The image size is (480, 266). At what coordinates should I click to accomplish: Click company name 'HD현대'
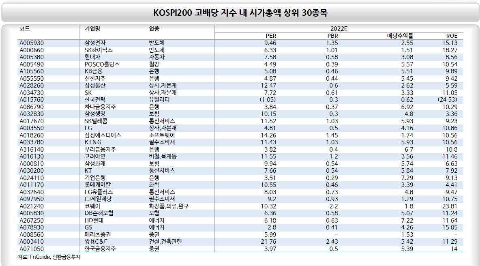[x=94, y=221]
